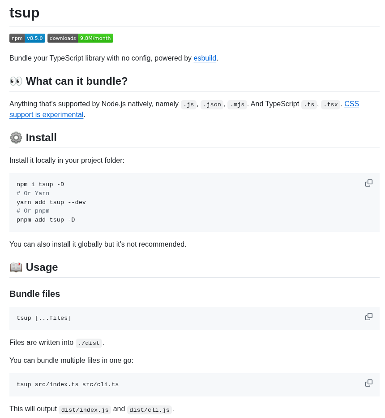Click the ./dist inline code
Viewport: 385px width, 418px height.
pyautogui.click(x=89, y=343)
